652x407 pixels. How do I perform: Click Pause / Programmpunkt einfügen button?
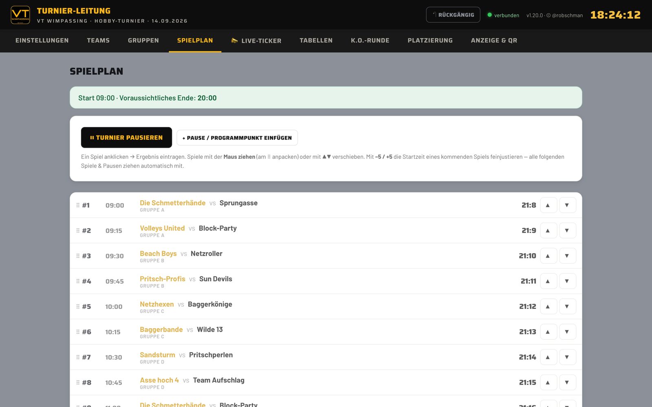(237, 138)
